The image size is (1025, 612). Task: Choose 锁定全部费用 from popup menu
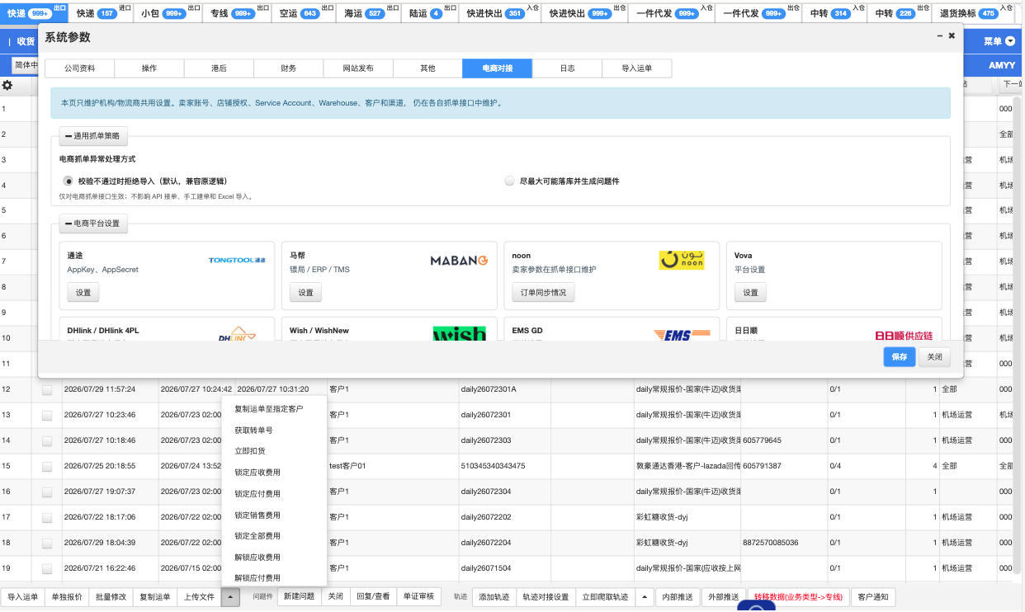tap(274, 536)
